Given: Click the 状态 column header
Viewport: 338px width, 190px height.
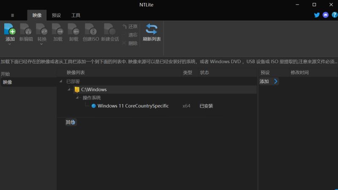Looking at the screenshot, I should (204, 72).
